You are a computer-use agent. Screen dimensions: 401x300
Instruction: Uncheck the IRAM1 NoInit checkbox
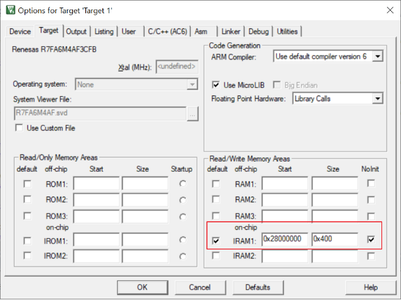pyautogui.click(x=371, y=239)
